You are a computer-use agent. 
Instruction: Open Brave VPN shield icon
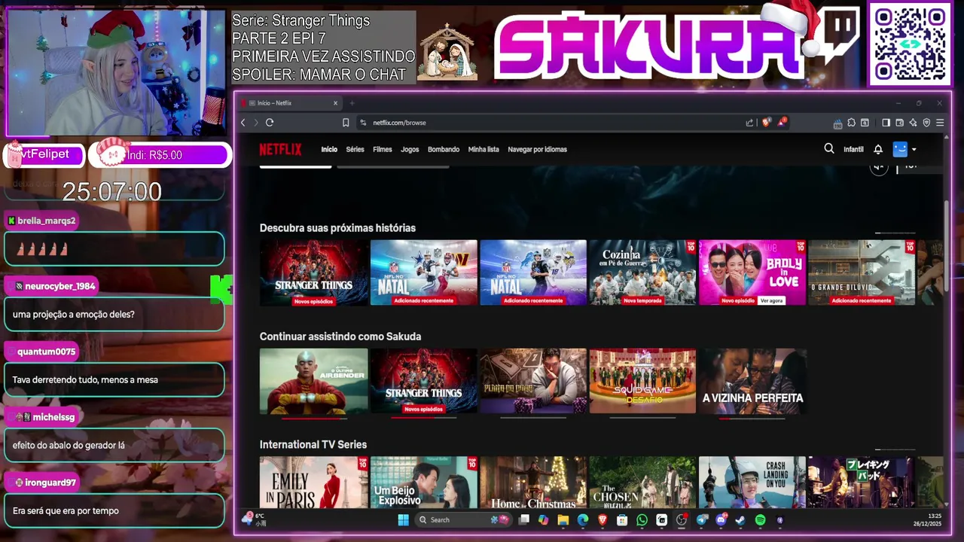pyautogui.click(x=926, y=123)
